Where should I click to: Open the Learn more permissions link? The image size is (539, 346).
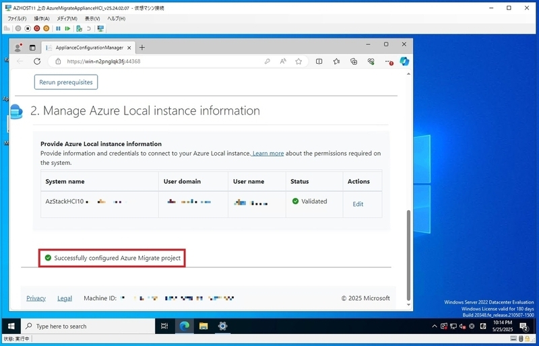click(x=267, y=153)
